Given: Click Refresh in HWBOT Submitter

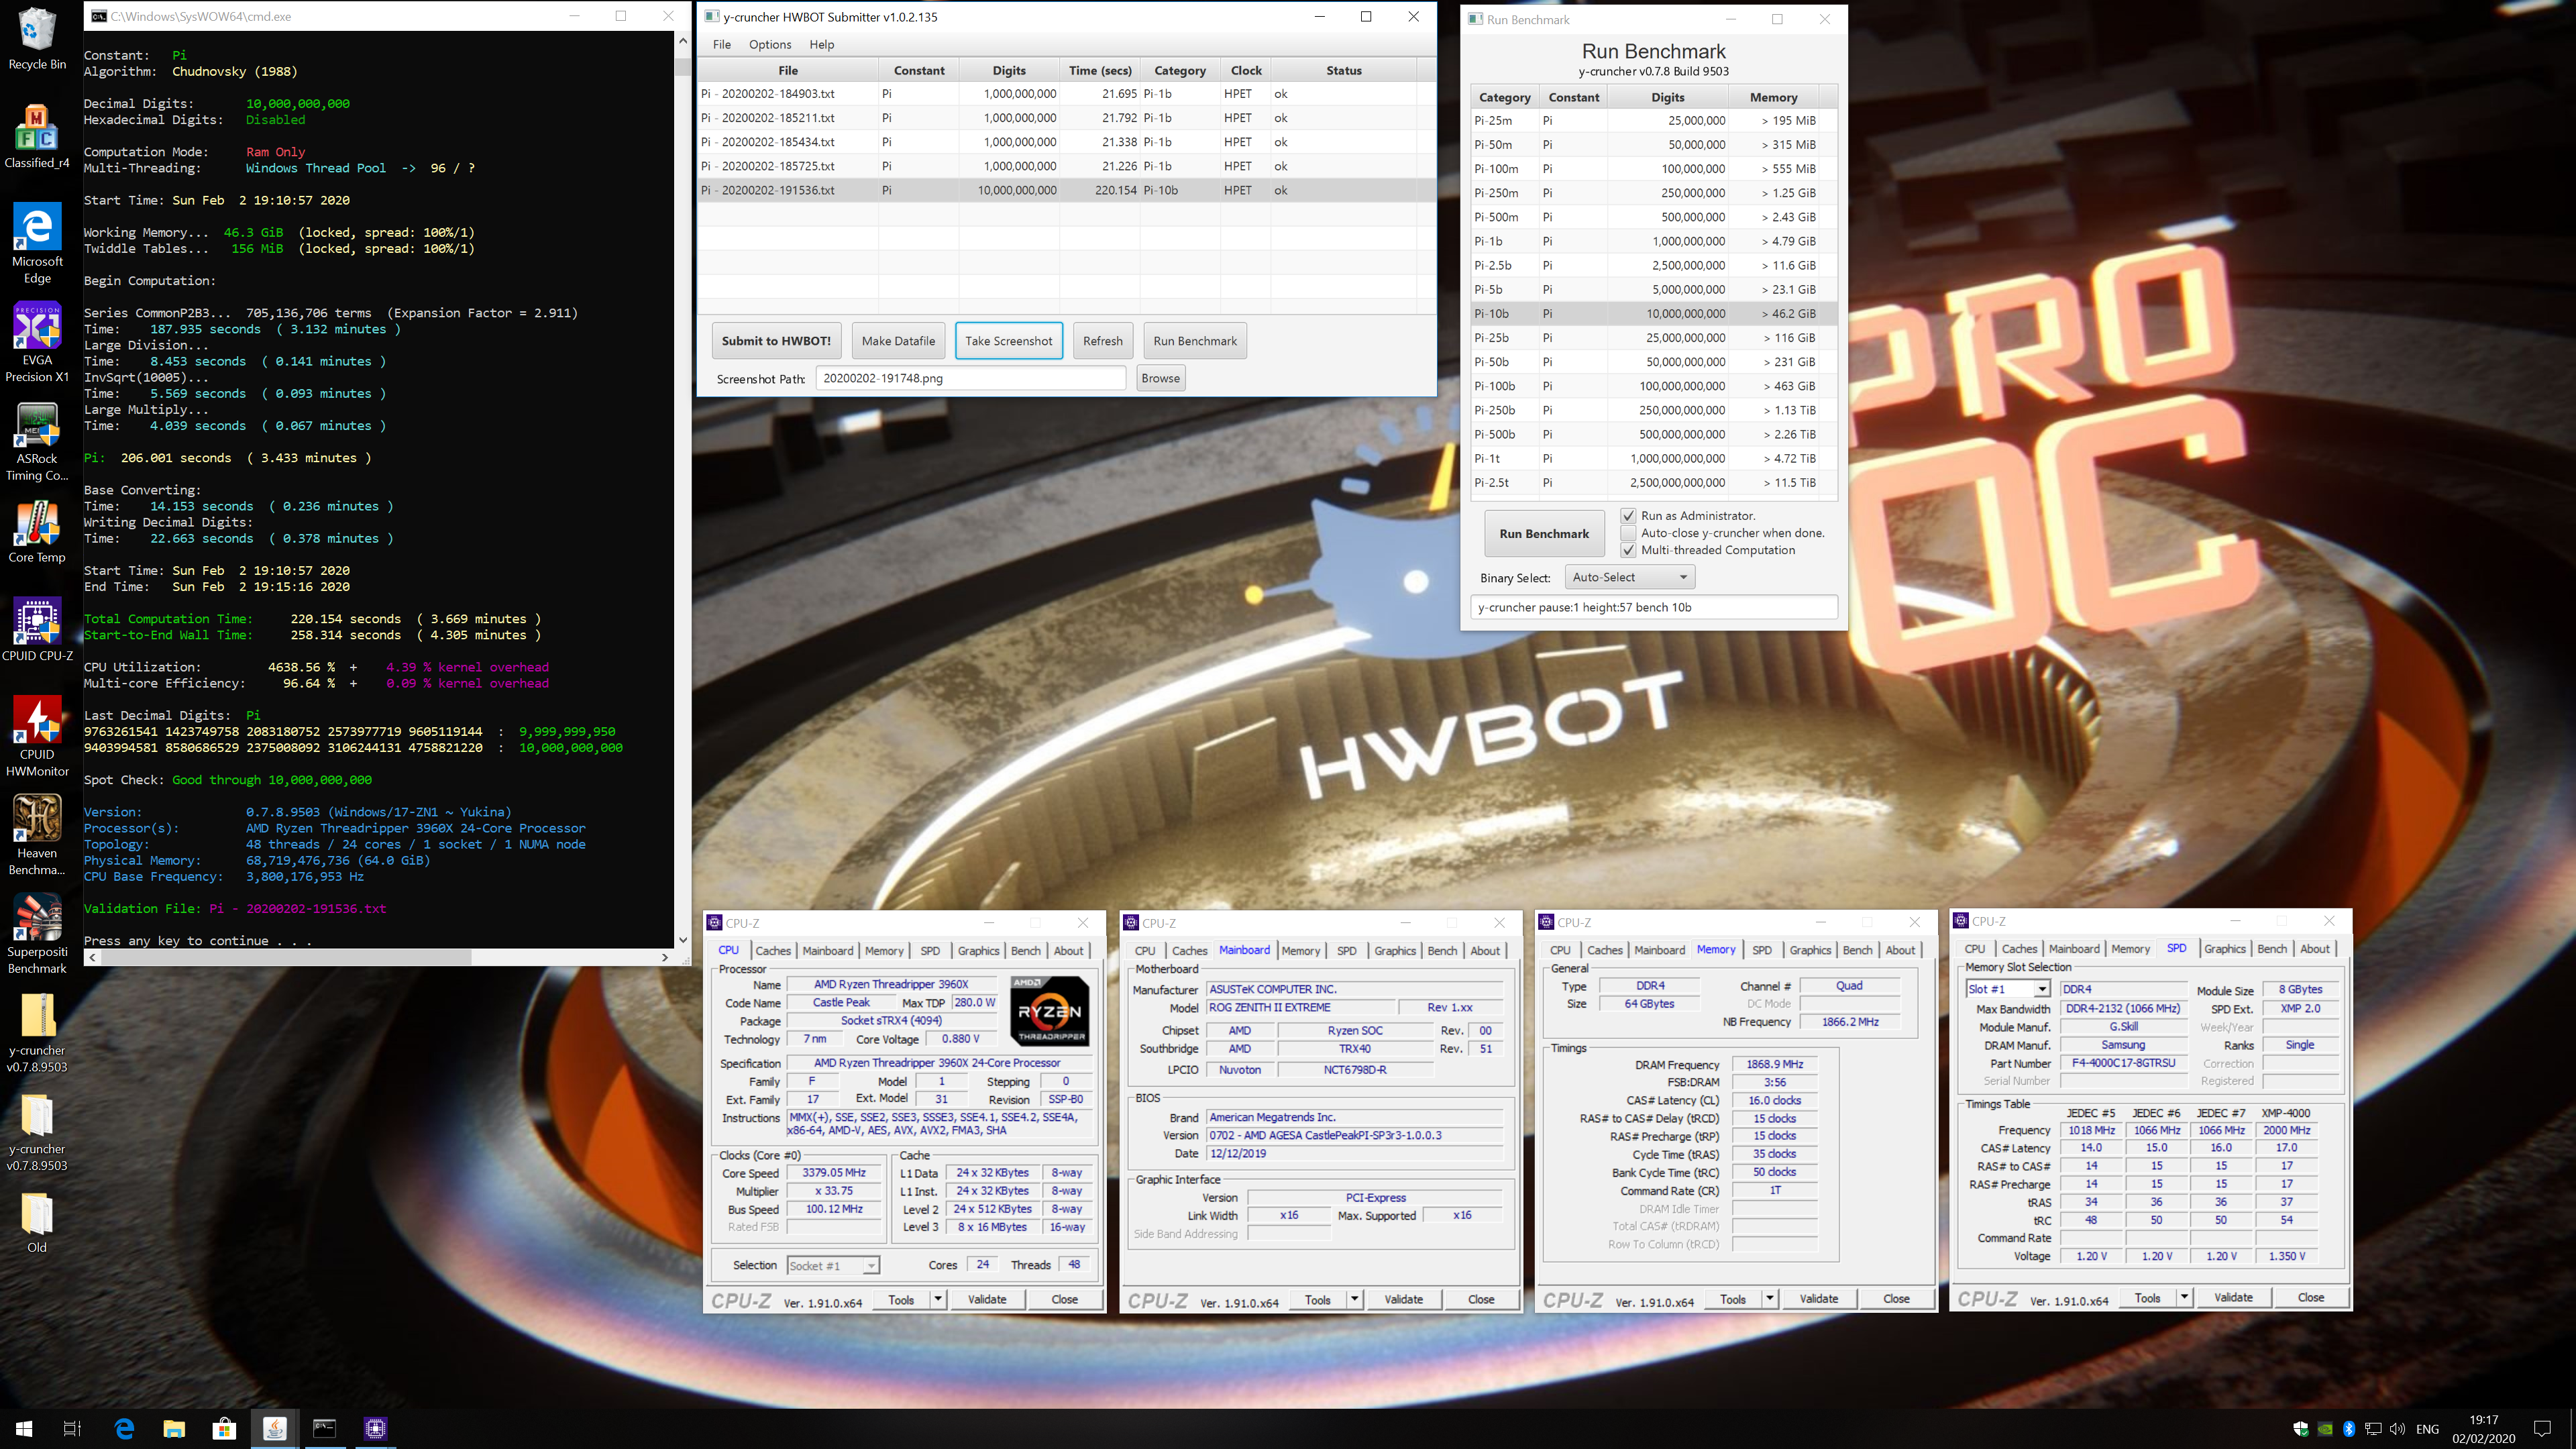Looking at the screenshot, I should [1103, 341].
